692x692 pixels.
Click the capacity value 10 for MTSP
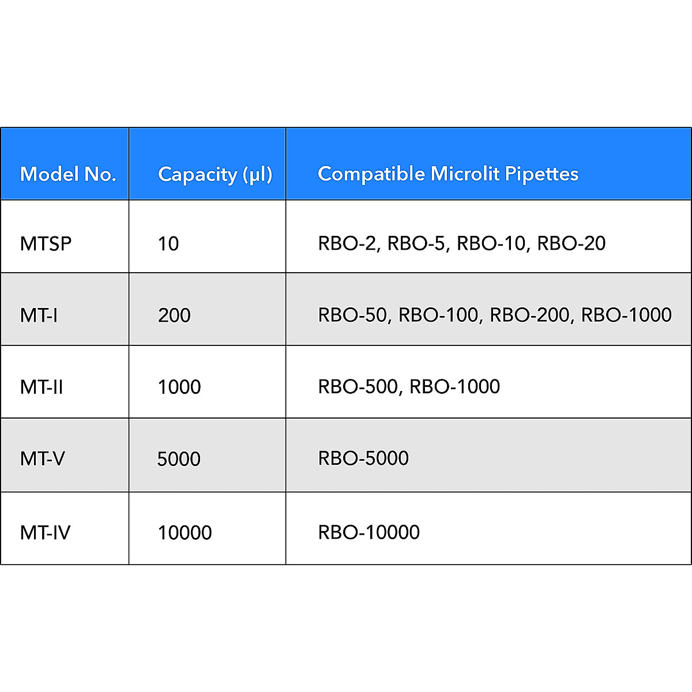tap(168, 243)
